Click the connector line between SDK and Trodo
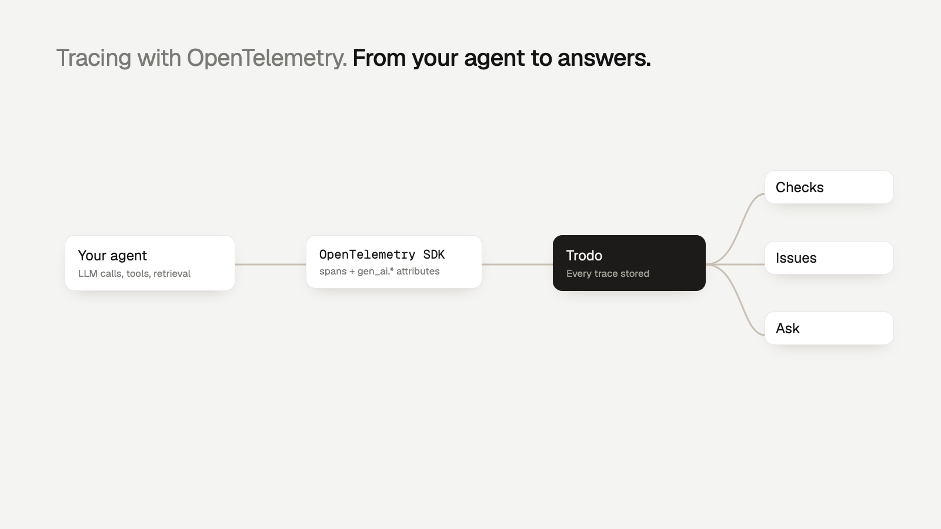Viewport: 941px width, 529px height. [518, 264]
